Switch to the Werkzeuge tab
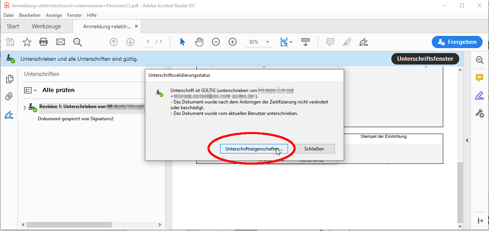Viewport: 489px width, 231px height. coord(46,26)
